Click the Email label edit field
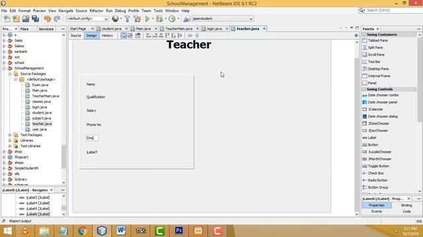The image size is (423, 237). (93, 138)
